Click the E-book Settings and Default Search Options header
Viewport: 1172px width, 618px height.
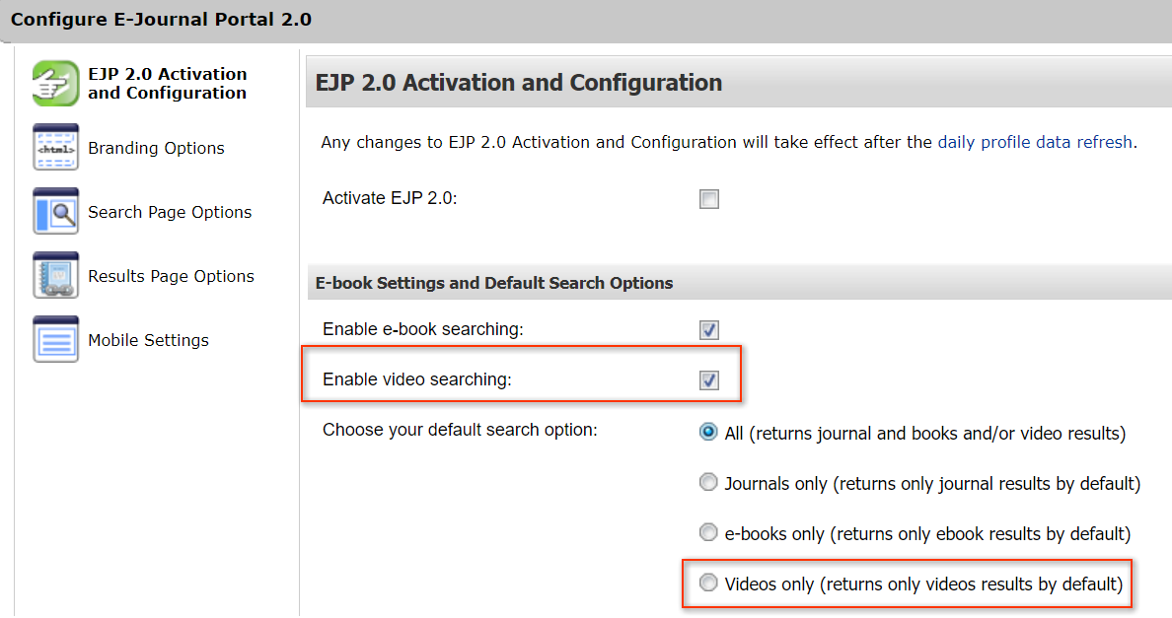tap(494, 283)
